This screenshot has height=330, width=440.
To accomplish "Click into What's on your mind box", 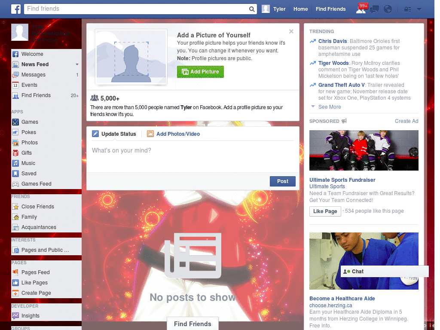I will tap(193, 157).
